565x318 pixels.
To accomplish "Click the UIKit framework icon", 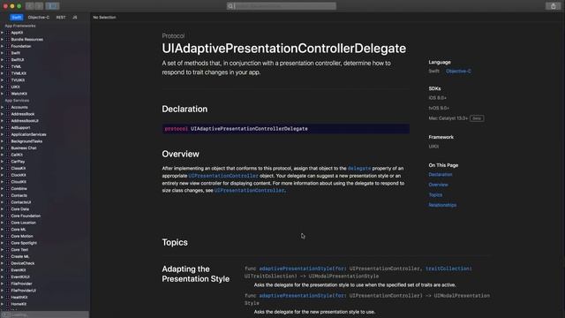I will pyautogui.click(x=8, y=87).
